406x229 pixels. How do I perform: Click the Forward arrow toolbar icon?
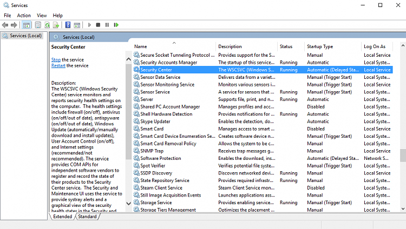(x=14, y=25)
